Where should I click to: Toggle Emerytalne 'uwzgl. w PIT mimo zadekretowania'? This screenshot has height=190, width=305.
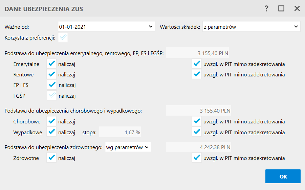[x=196, y=64]
